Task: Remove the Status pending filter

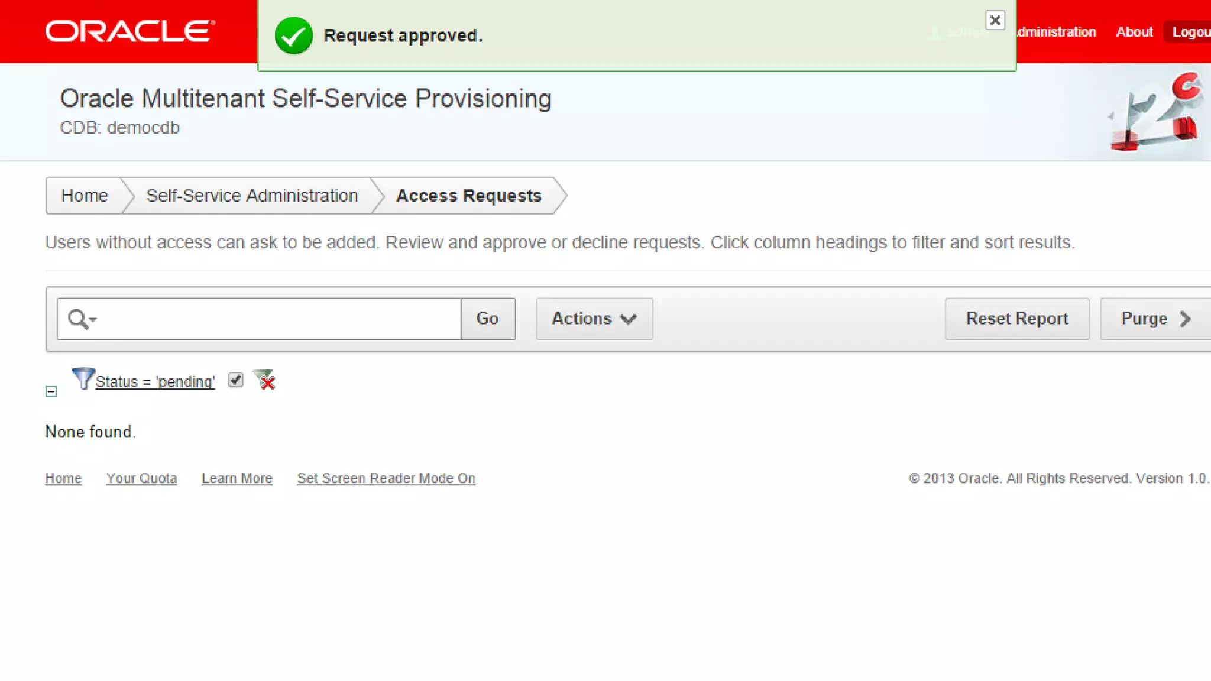Action: click(264, 380)
